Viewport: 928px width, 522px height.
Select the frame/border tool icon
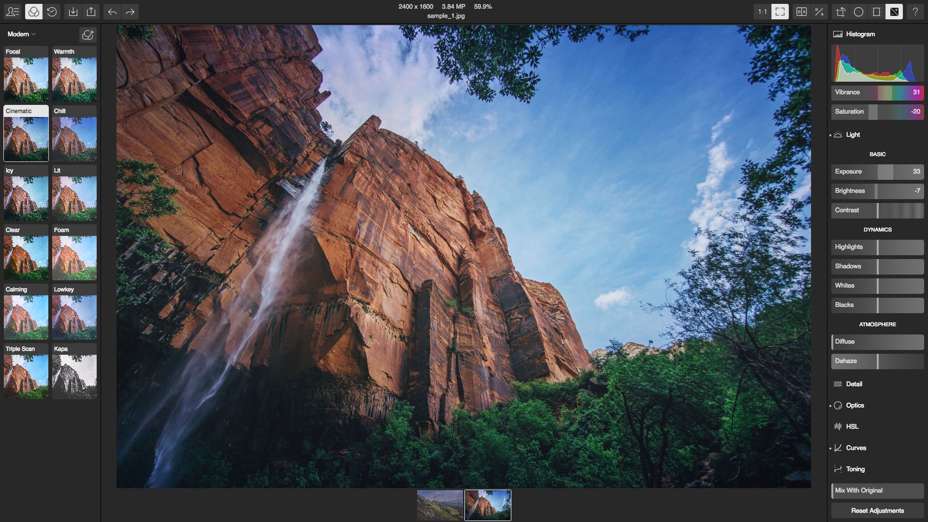(876, 12)
